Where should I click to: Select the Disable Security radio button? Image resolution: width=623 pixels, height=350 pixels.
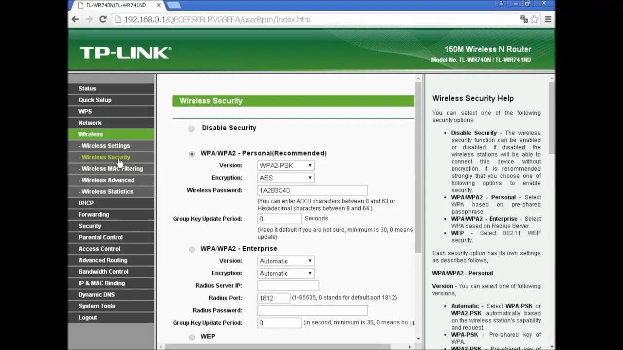[x=191, y=128]
